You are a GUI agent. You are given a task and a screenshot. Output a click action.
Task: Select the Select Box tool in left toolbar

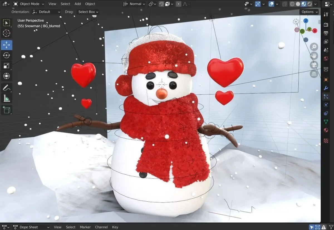6,23
